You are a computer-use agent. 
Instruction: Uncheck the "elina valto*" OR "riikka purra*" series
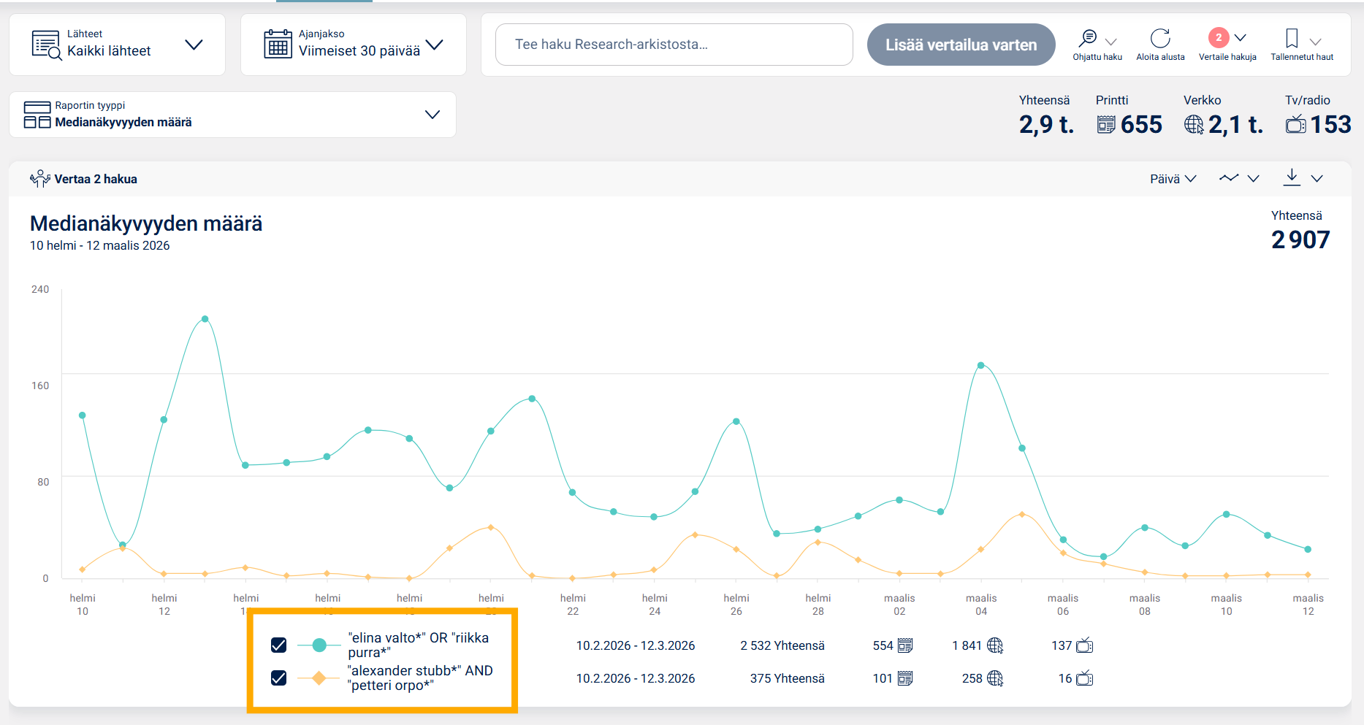[x=278, y=645]
